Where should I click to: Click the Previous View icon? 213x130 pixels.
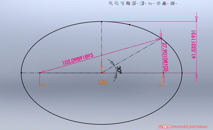tap(122, 3)
